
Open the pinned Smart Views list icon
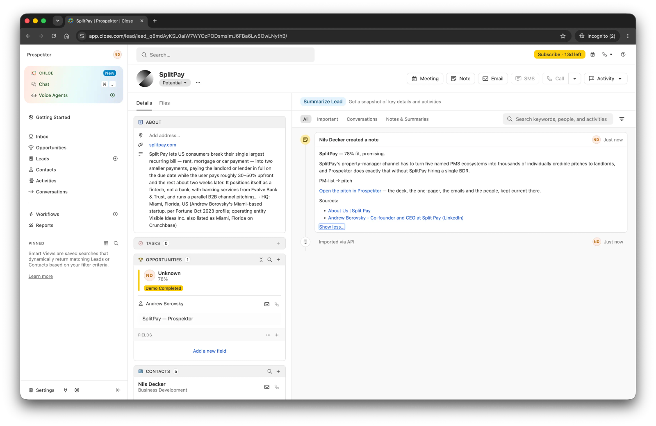coord(106,243)
